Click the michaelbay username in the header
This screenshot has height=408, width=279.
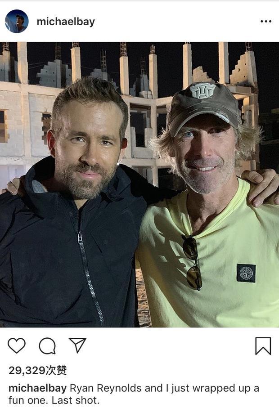66,22
